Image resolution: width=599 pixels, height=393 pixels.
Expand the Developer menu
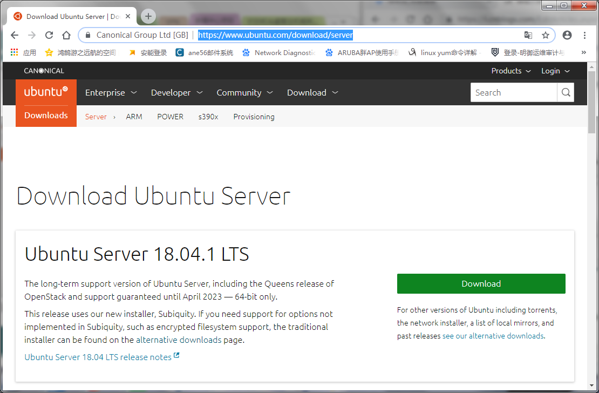pos(176,92)
